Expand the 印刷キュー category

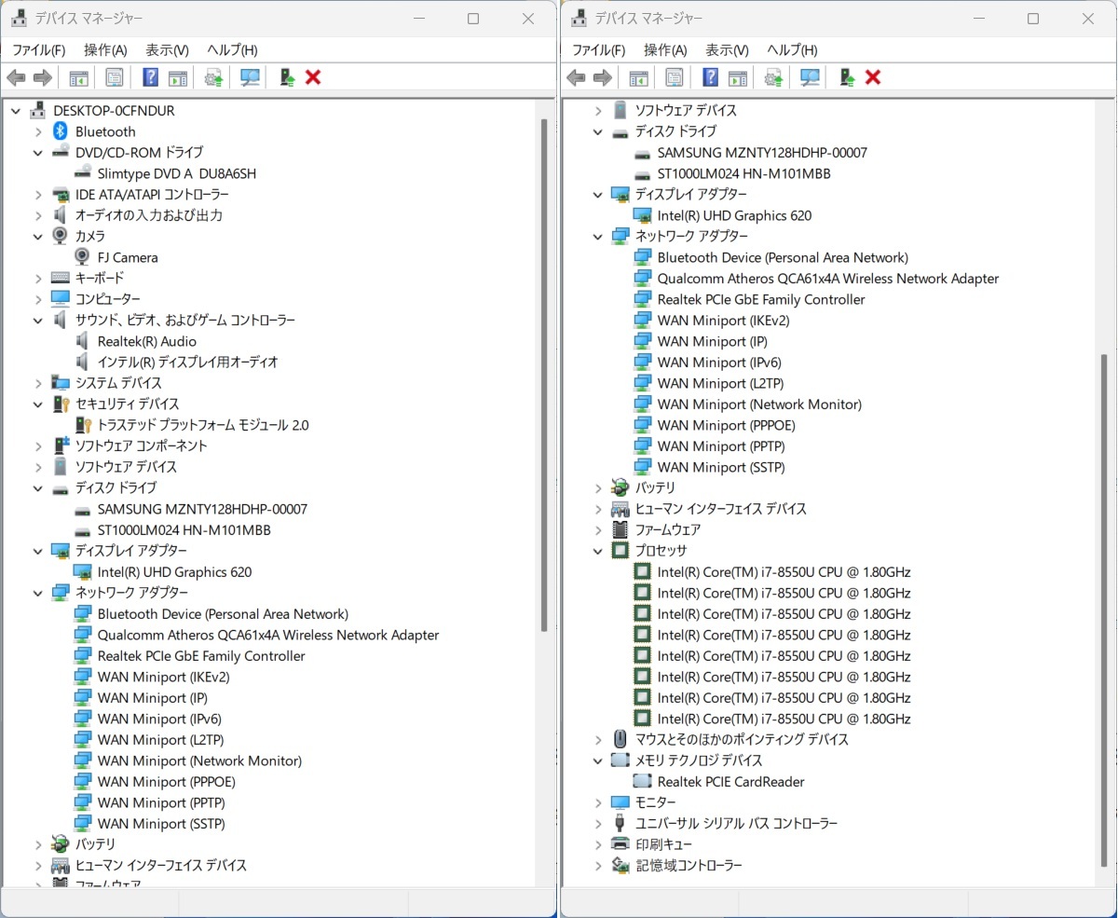(598, 844)
